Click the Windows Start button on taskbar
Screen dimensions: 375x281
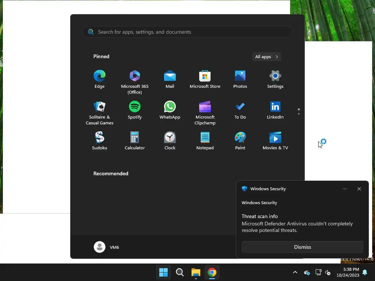[x=164, y=272]
